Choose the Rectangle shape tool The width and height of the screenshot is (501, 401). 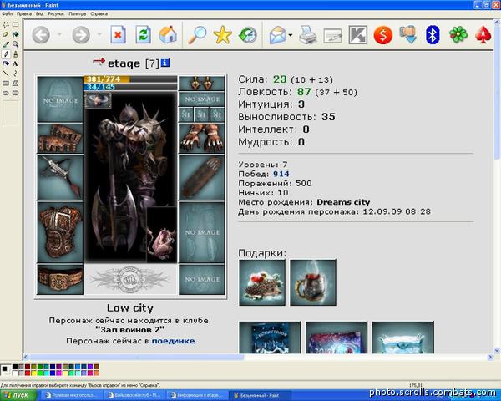click(x=6, y=84)
